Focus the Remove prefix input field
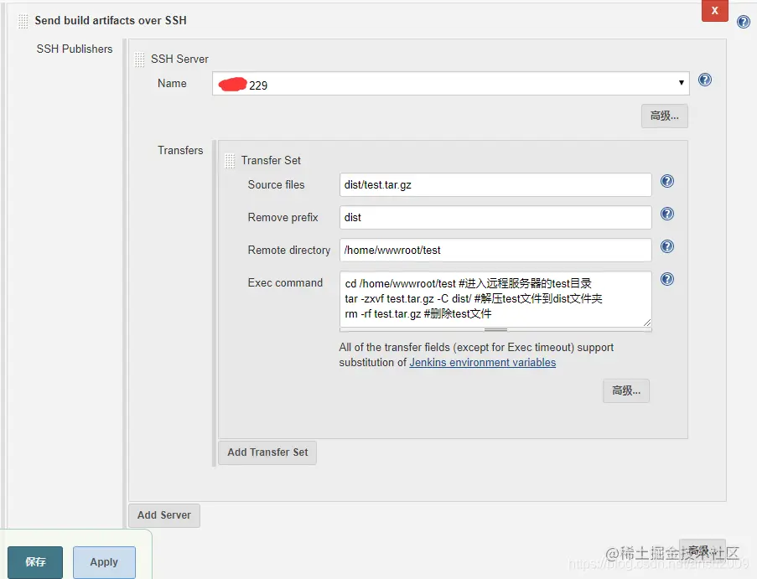Screen dimensions: 757x579 pos(495,218)
